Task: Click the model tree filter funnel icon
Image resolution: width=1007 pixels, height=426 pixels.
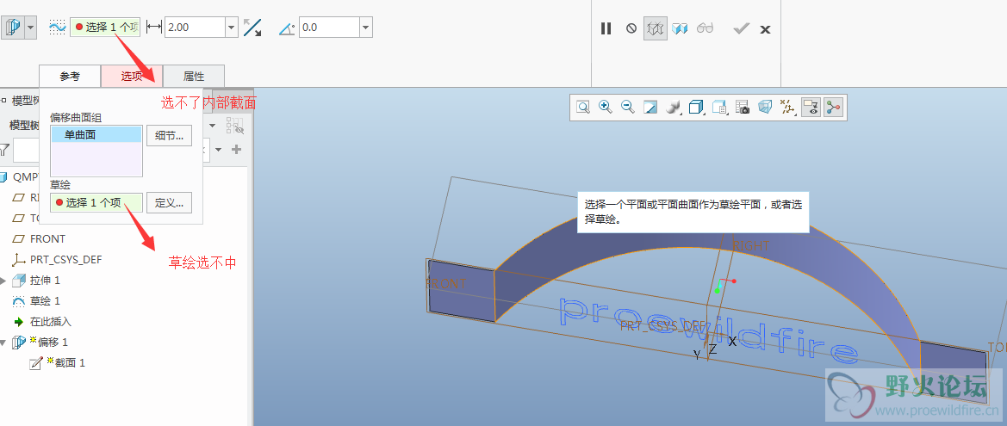Action: pyautogui.click(x=4, y=150)
